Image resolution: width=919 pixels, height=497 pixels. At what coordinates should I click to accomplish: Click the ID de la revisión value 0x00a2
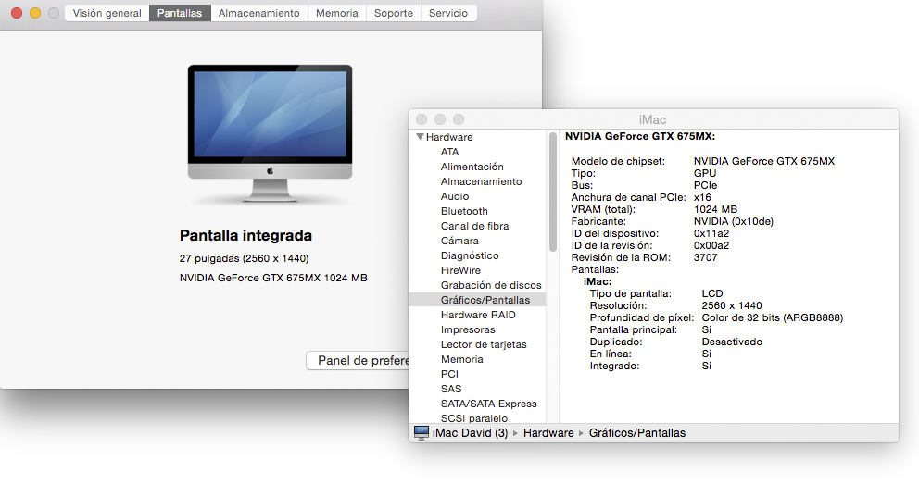[711, 245]
